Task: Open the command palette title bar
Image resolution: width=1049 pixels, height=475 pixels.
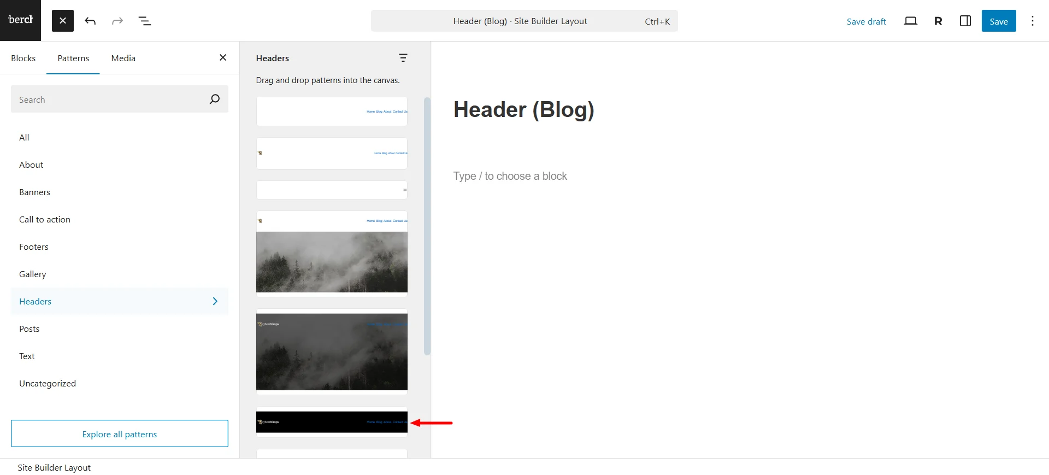Action: (524, 21)
